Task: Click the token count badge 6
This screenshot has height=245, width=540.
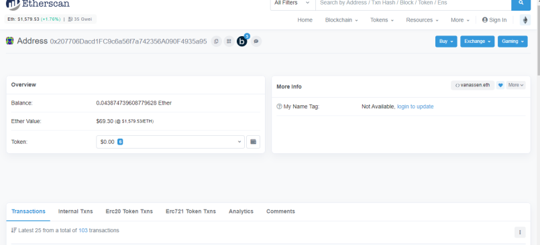Action: (120, 141)
